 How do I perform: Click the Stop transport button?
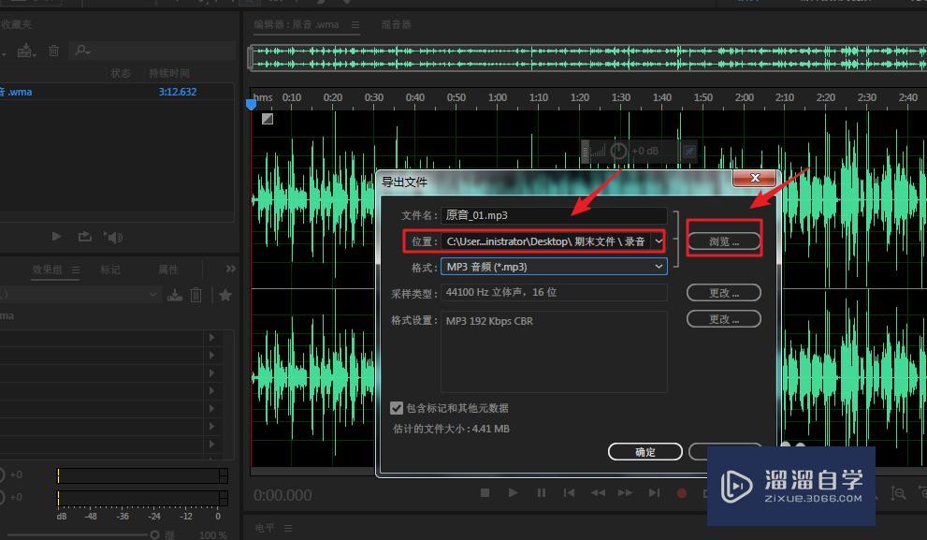click(485, 492)
